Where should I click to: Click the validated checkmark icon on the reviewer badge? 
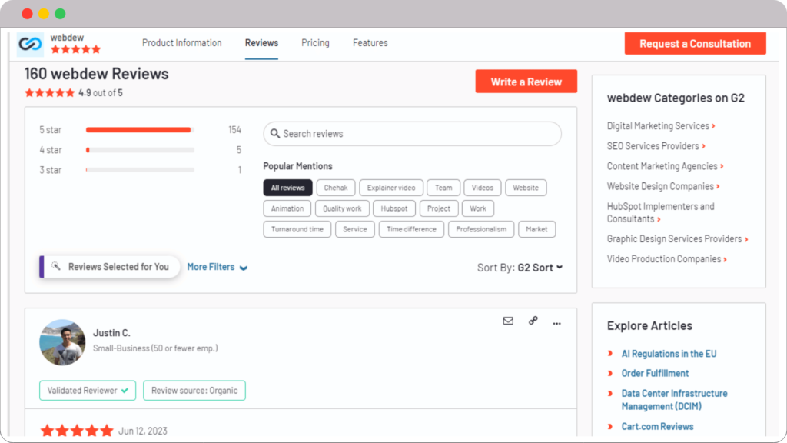pyautogui.click(x=125, y=390)
